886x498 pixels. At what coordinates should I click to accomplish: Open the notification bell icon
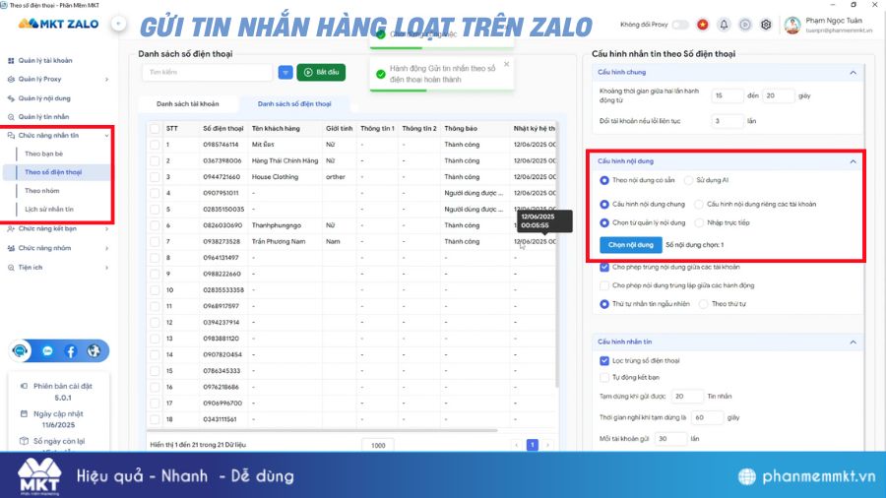pos(724,25)
